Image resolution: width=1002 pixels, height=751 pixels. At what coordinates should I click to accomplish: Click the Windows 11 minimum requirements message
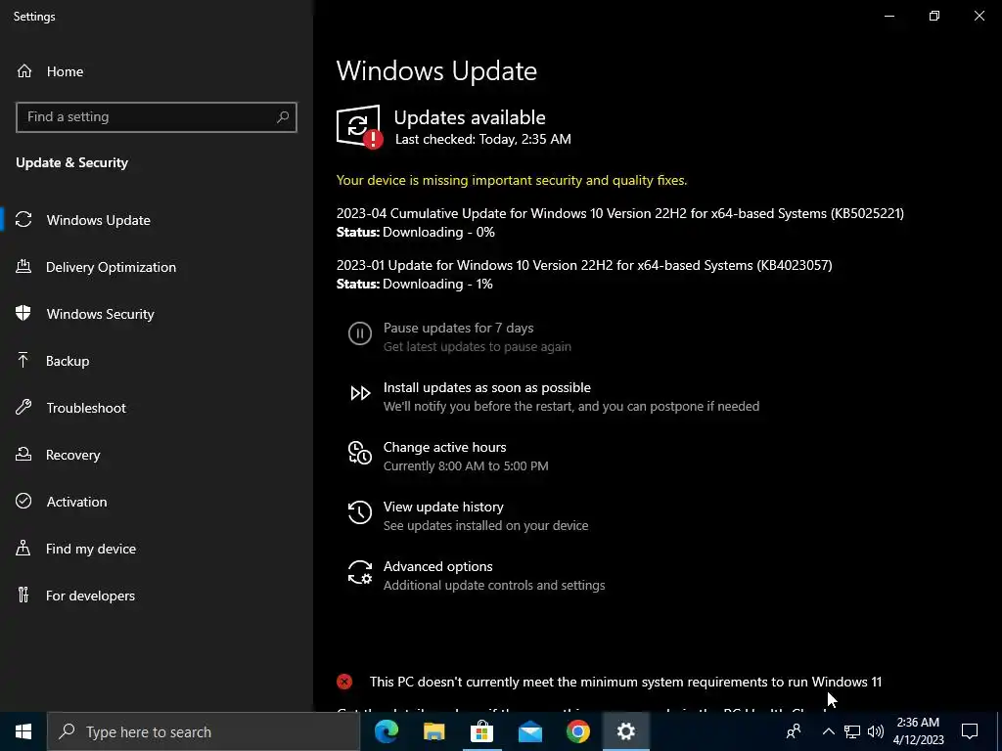coord(625,682)
